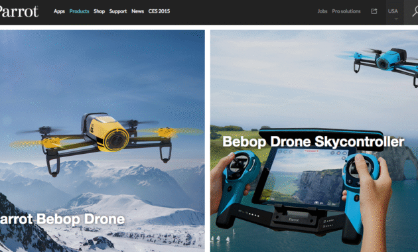
Task: Follow the Pro solutions link
Action: tap(346, 11)
